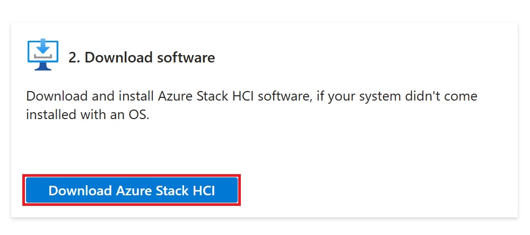Click the word 'software' in the heading
Image resolution: width=530 pixels, height=235 pixels.
point(182,57)
